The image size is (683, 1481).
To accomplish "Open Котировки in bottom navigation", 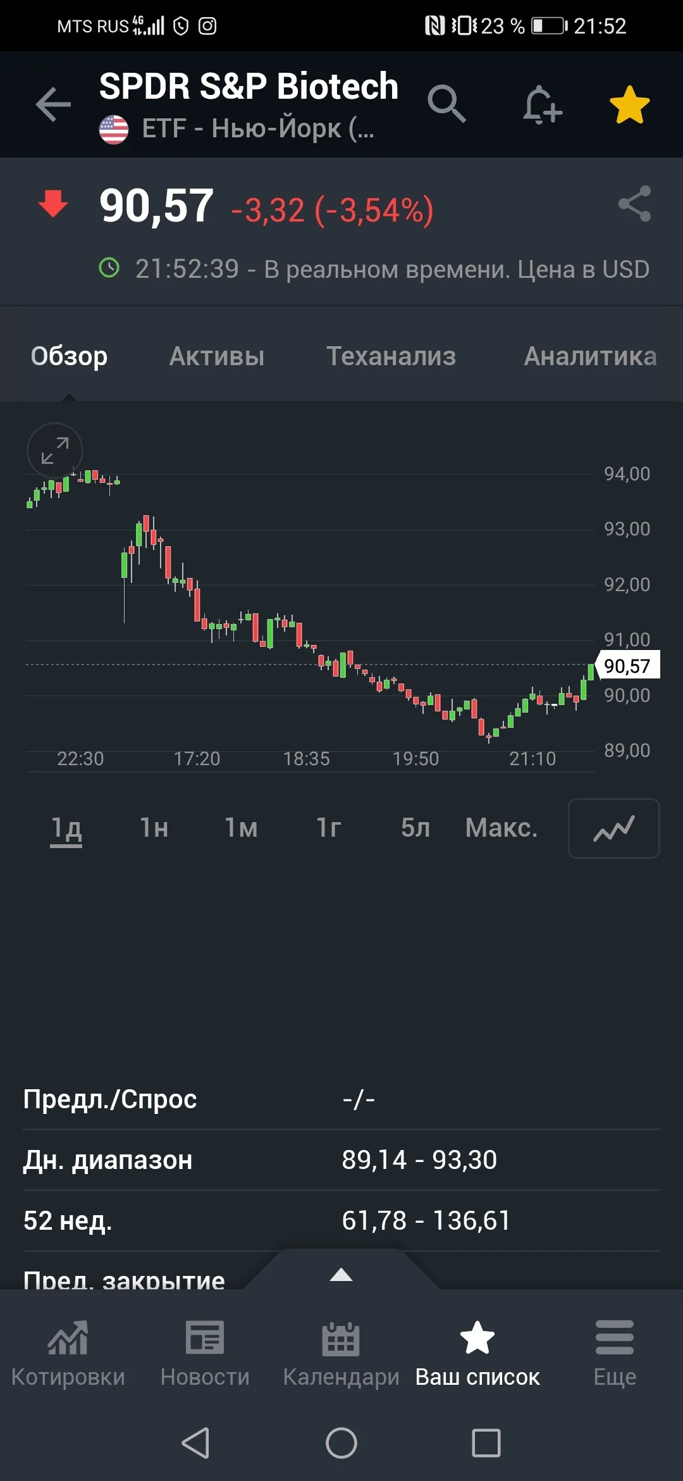I will [68, 1354].
